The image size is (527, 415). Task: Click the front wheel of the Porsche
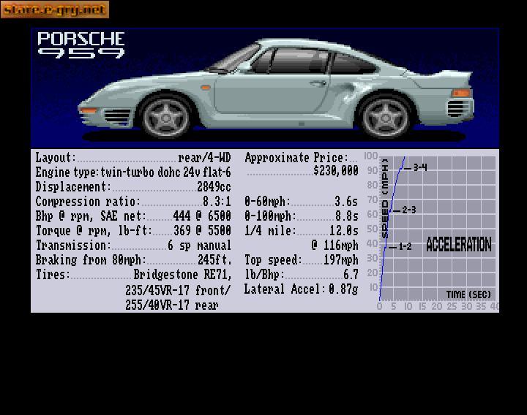(x=165, y=117)
